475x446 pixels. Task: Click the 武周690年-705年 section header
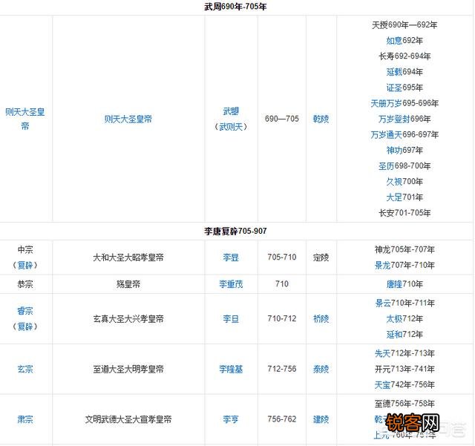[235, 7]
